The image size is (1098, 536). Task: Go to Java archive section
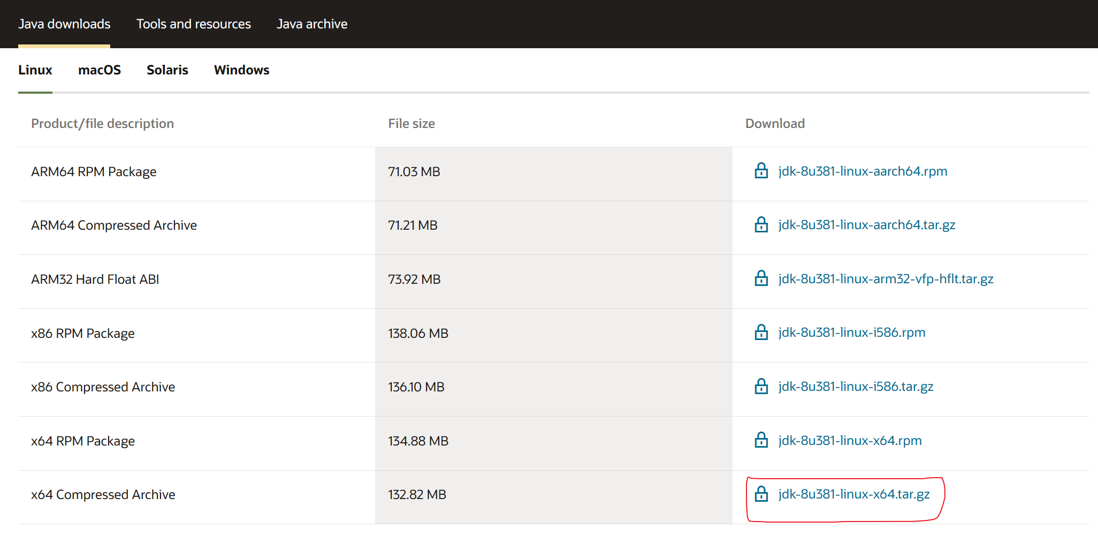[312, 24]
